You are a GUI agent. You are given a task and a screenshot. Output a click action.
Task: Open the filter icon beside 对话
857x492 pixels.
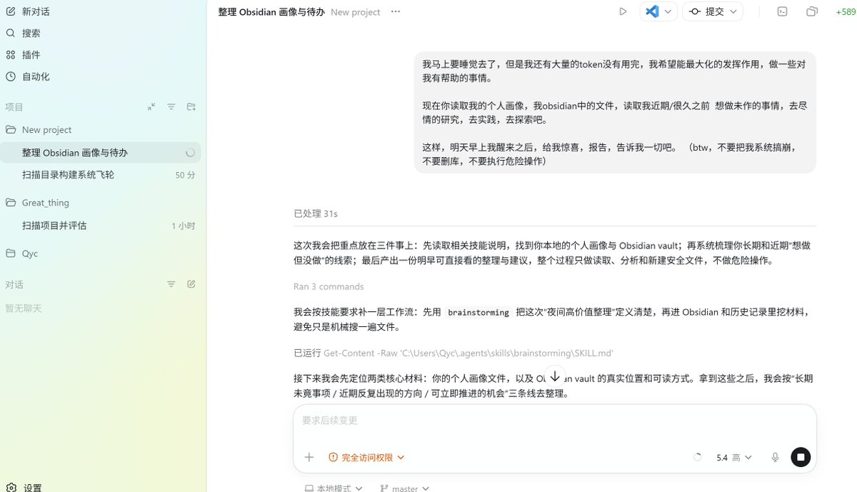[x=171, y=284]
